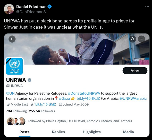Screen dimensions: 152x140
Task: Select the Posts tab
Action: click(24, 132)
